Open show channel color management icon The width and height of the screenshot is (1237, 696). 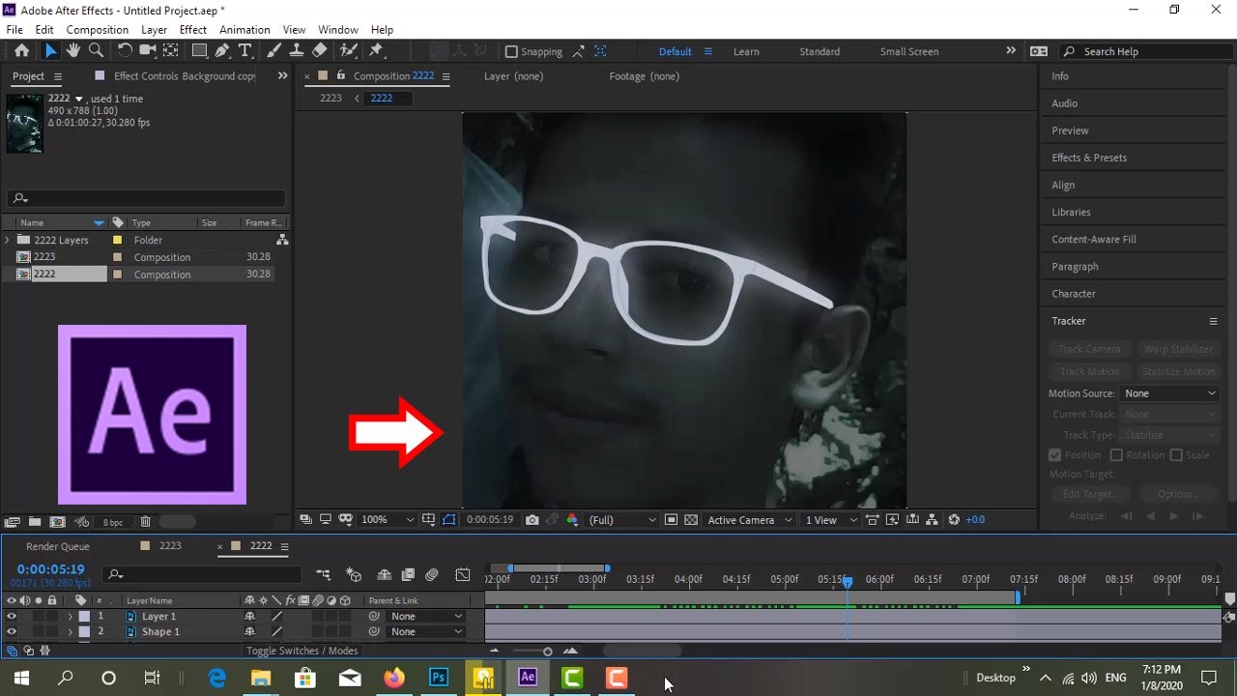[572, 520]
